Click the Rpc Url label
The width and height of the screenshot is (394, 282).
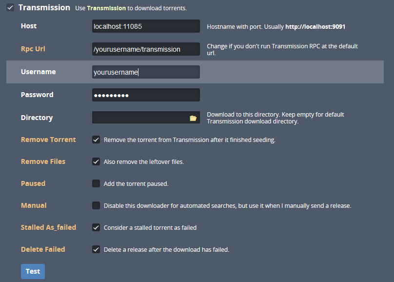click(33, 49)
